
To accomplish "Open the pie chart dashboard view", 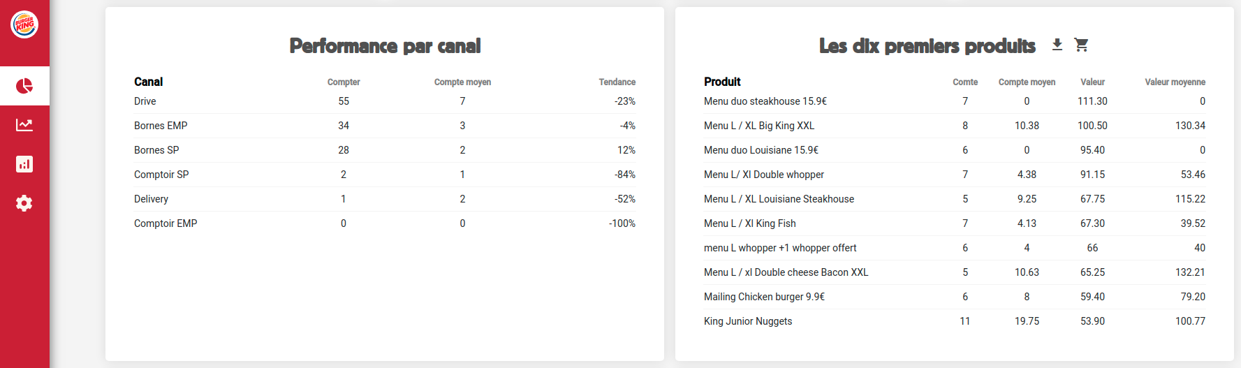I will (24, 86).
